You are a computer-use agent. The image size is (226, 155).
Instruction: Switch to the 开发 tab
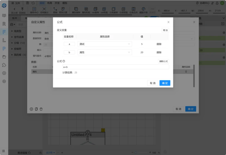pyautogui.click(x=57, y=3)
